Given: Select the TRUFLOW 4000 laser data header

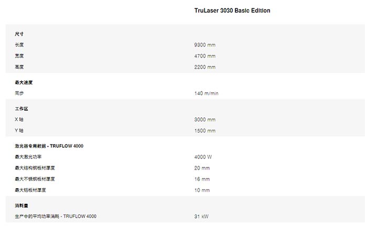Looking at the screenshot, I should 49,146.
